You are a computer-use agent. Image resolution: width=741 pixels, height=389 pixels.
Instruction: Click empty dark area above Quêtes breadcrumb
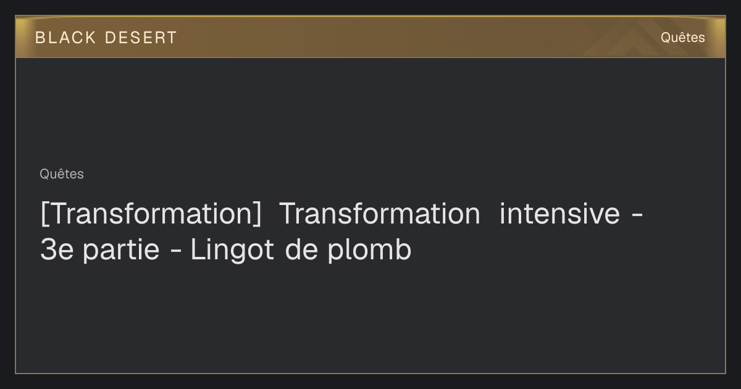tap(371, 111)
